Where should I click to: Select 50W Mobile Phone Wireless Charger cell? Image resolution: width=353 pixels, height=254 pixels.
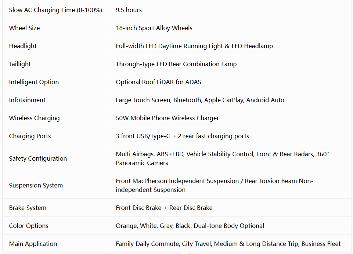(230, 118)
